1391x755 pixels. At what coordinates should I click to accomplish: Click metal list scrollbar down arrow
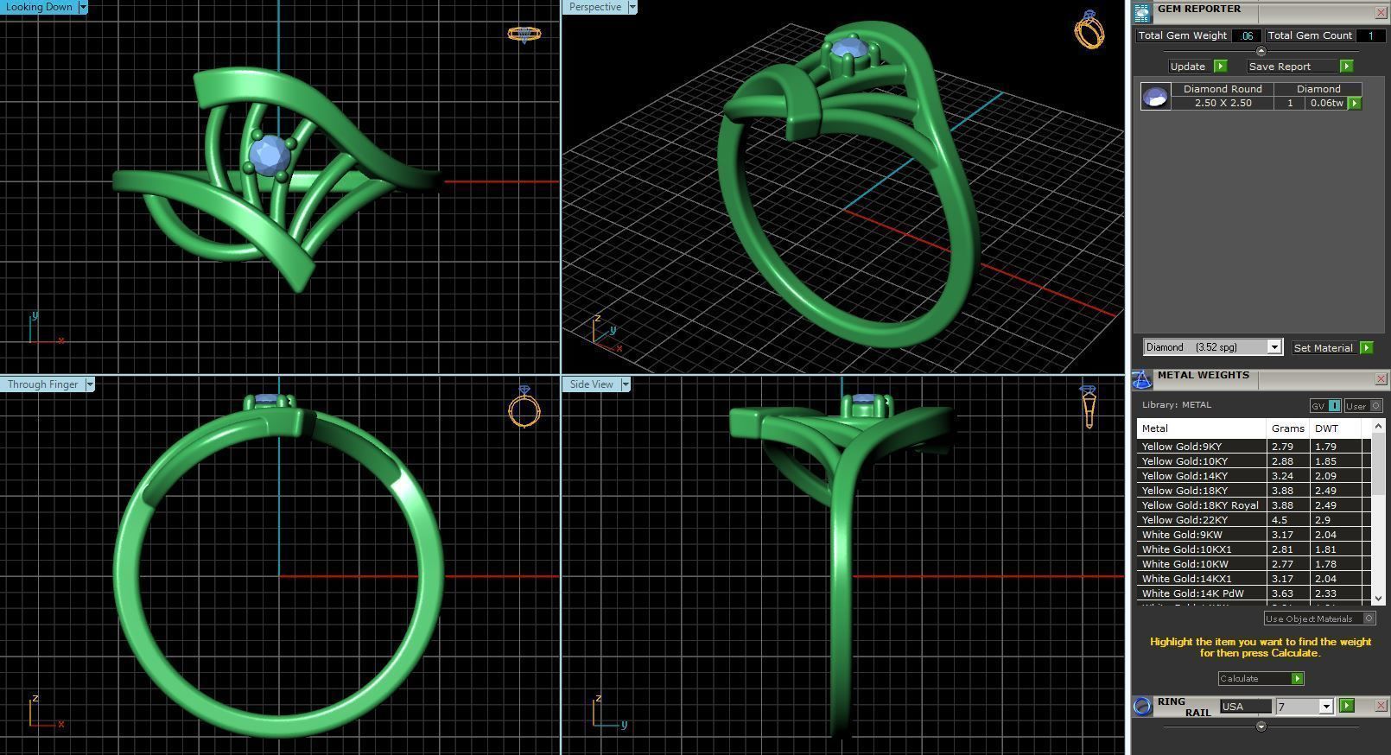point(1377,598)
